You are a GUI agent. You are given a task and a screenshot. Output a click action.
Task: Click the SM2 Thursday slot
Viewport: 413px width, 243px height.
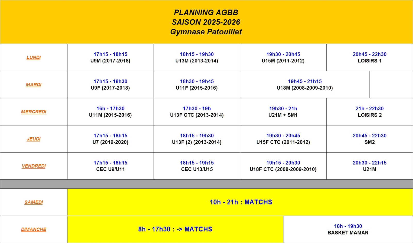click(369, 139)
